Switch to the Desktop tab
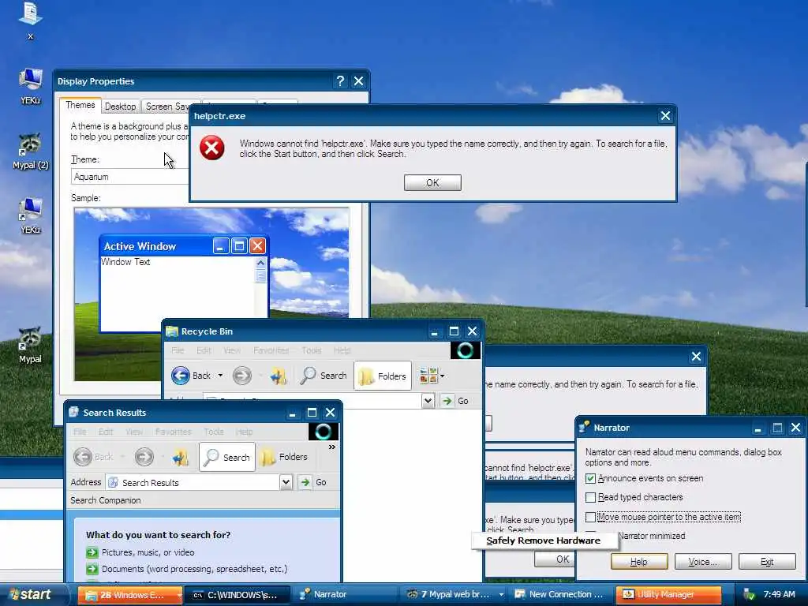Image resolution: width=808 pixels, height=606 pixels. point(120,107)
